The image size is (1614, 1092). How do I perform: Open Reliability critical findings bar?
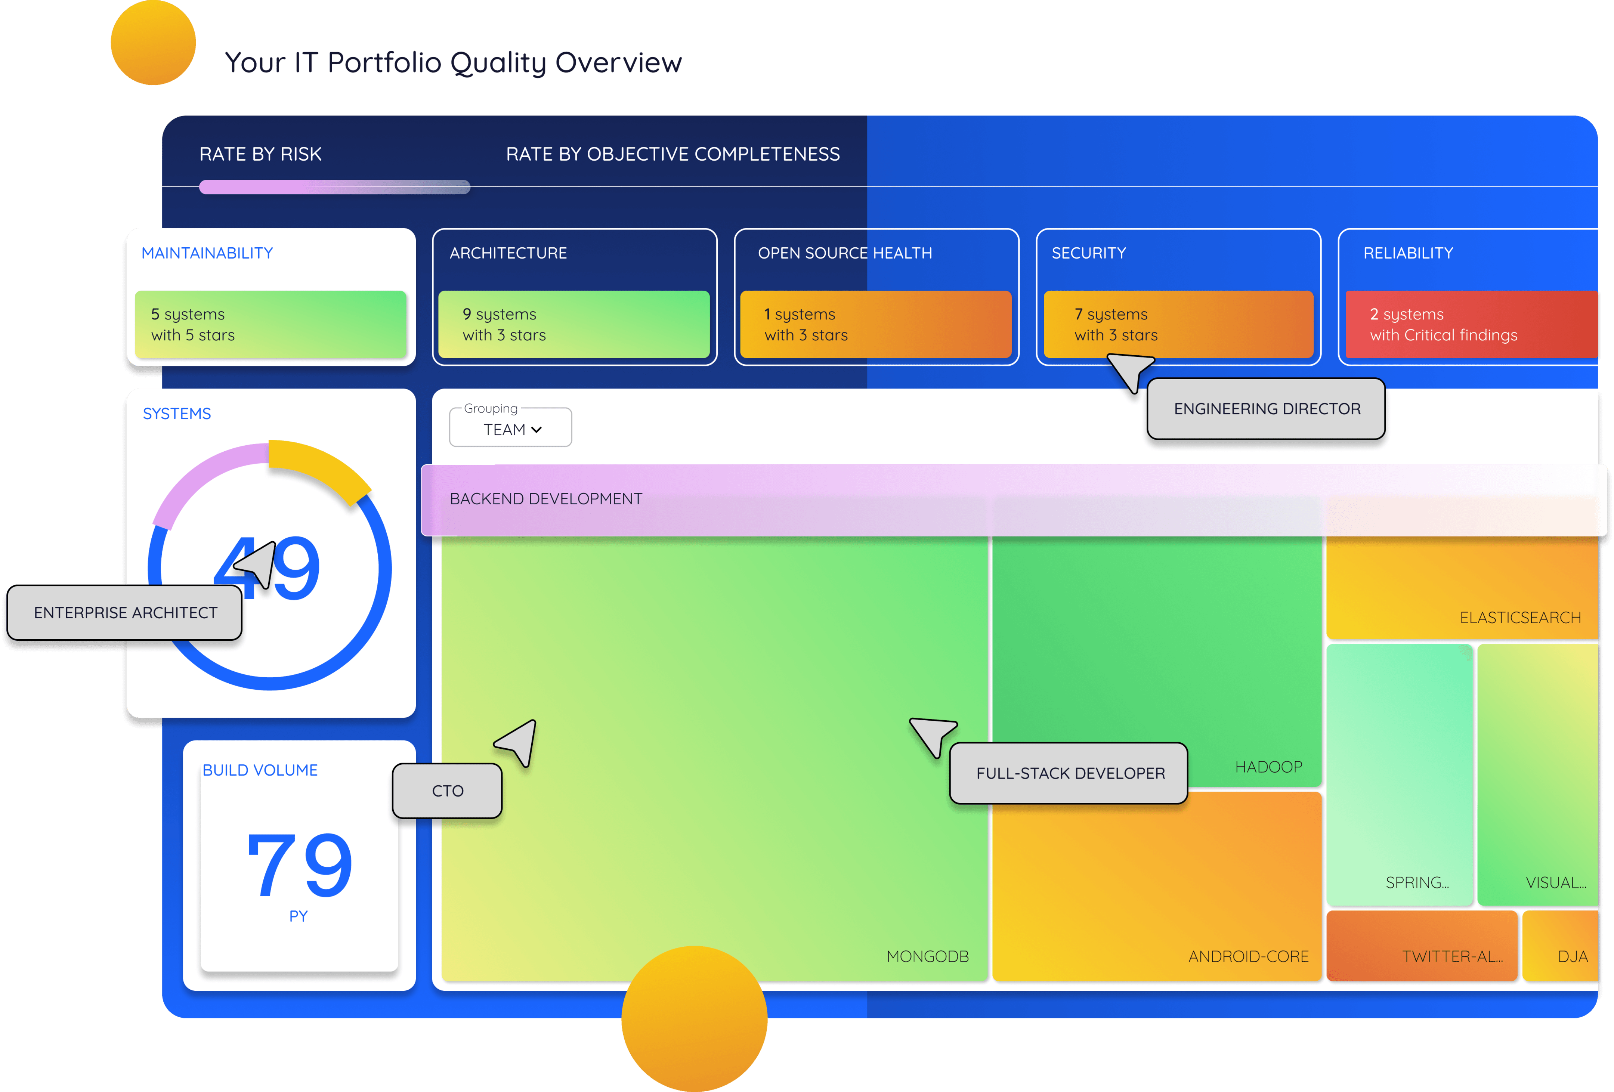pos(1471,324)
